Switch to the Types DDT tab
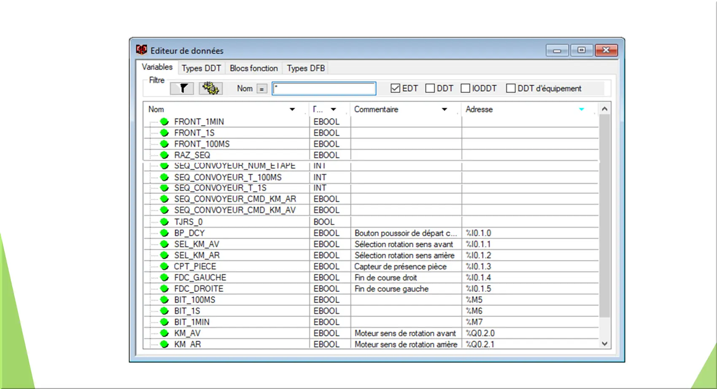Screen dimensions: 717x389 pyautogui.click(x=201, y=68)
